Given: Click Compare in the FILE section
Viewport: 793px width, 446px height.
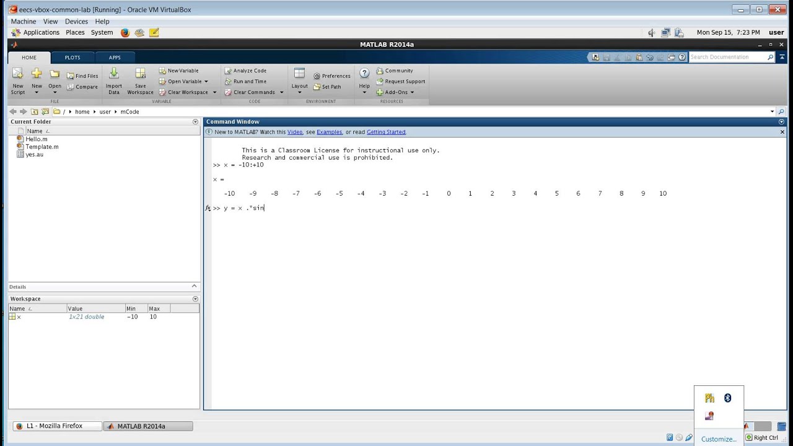Looking at the screenshot, I should pos(82,87).
